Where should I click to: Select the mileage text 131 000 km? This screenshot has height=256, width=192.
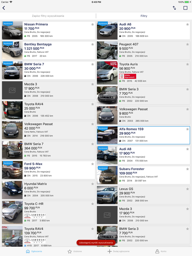[x=141, y=141]
